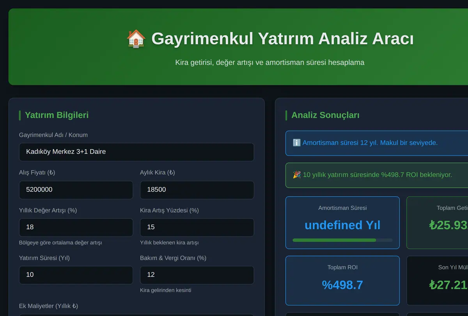The width and height of the screenshot is (468, 316).
Task: Select the Bakım & Vergi Oranı field
Action: click(197, 275)
